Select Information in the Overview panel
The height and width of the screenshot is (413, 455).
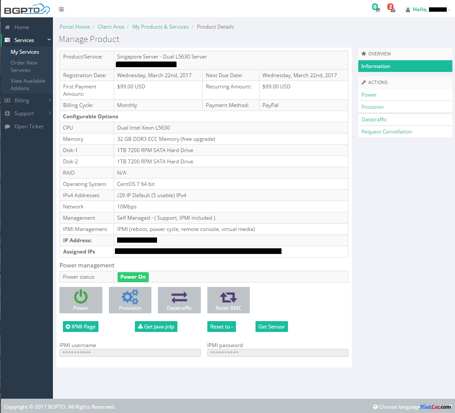pos(405,66)
